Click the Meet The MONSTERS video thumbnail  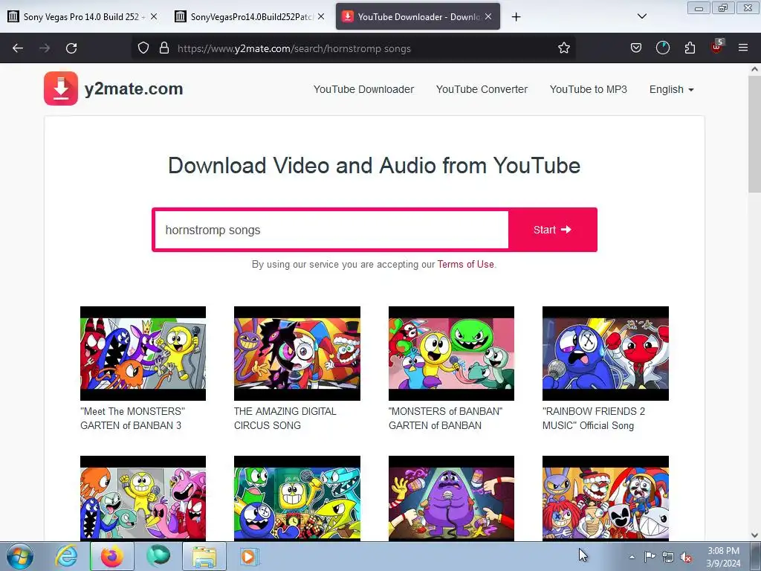(x=143, y=353)
